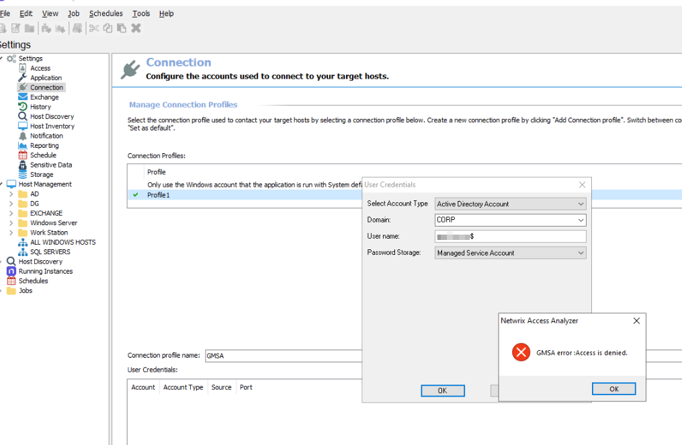Click the add chart toolbar icon
This screenshot has width=682, height=445.
coord(60,28)
